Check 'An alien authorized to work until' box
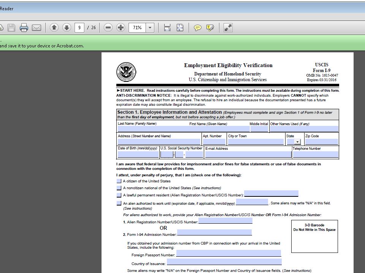 point(119,203)
